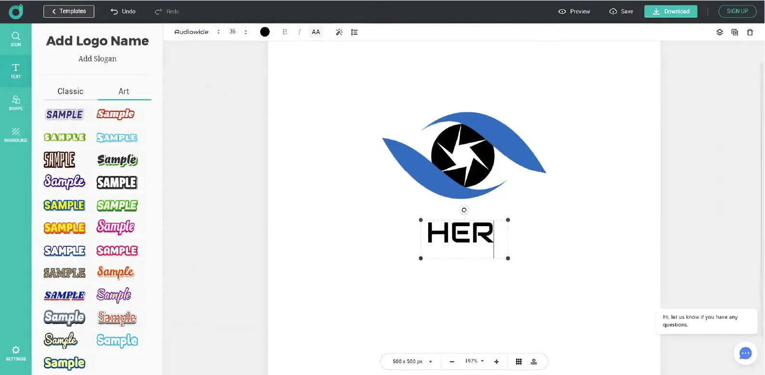Go back to Templates

click(69, 12)
